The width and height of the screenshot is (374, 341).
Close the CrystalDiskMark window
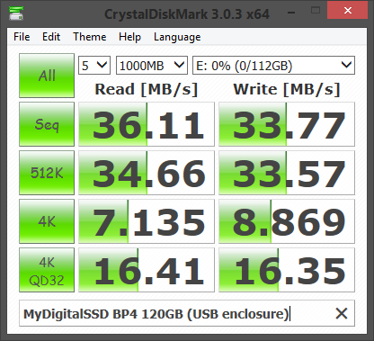[348, 11]
